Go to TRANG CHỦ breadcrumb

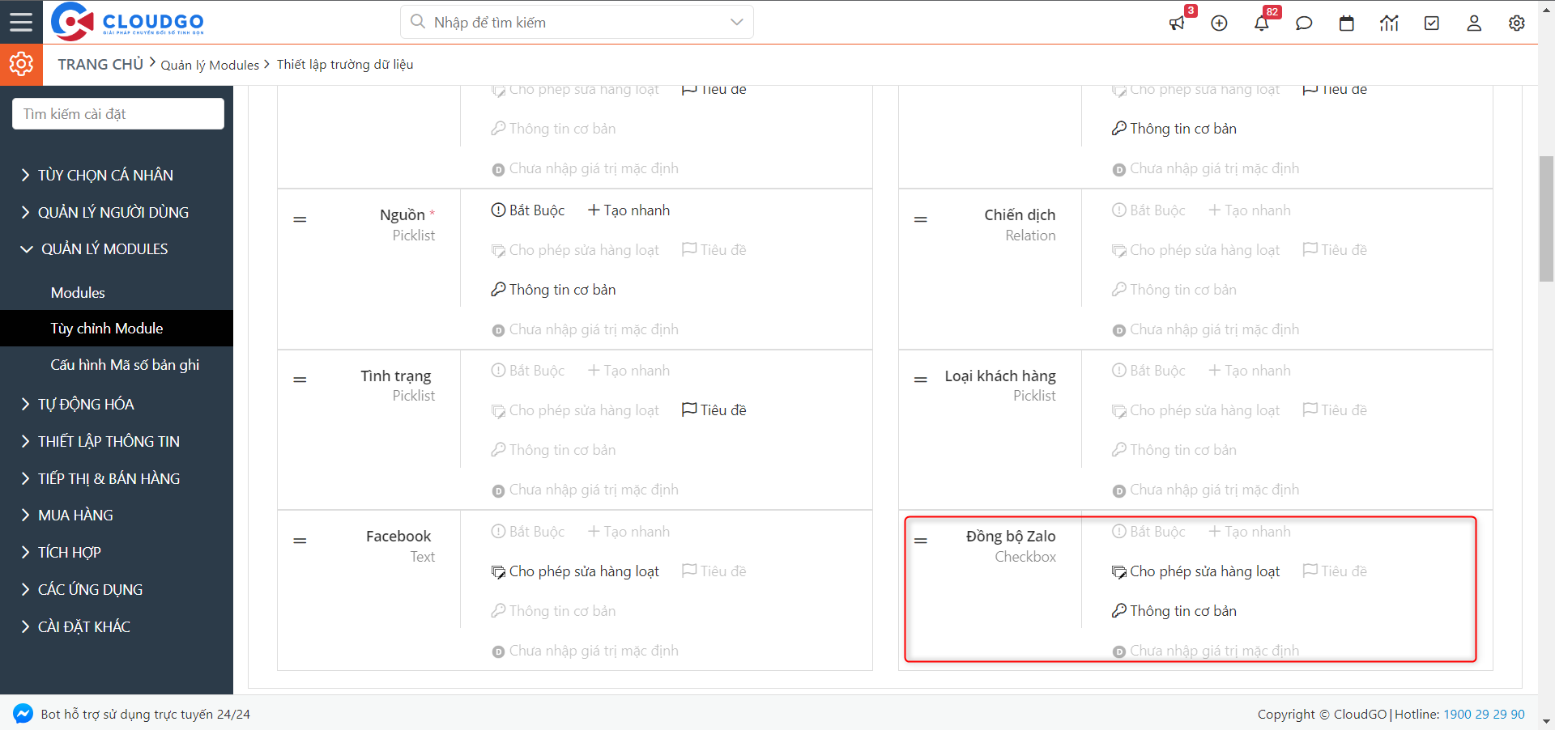click(x=100, y=64)
